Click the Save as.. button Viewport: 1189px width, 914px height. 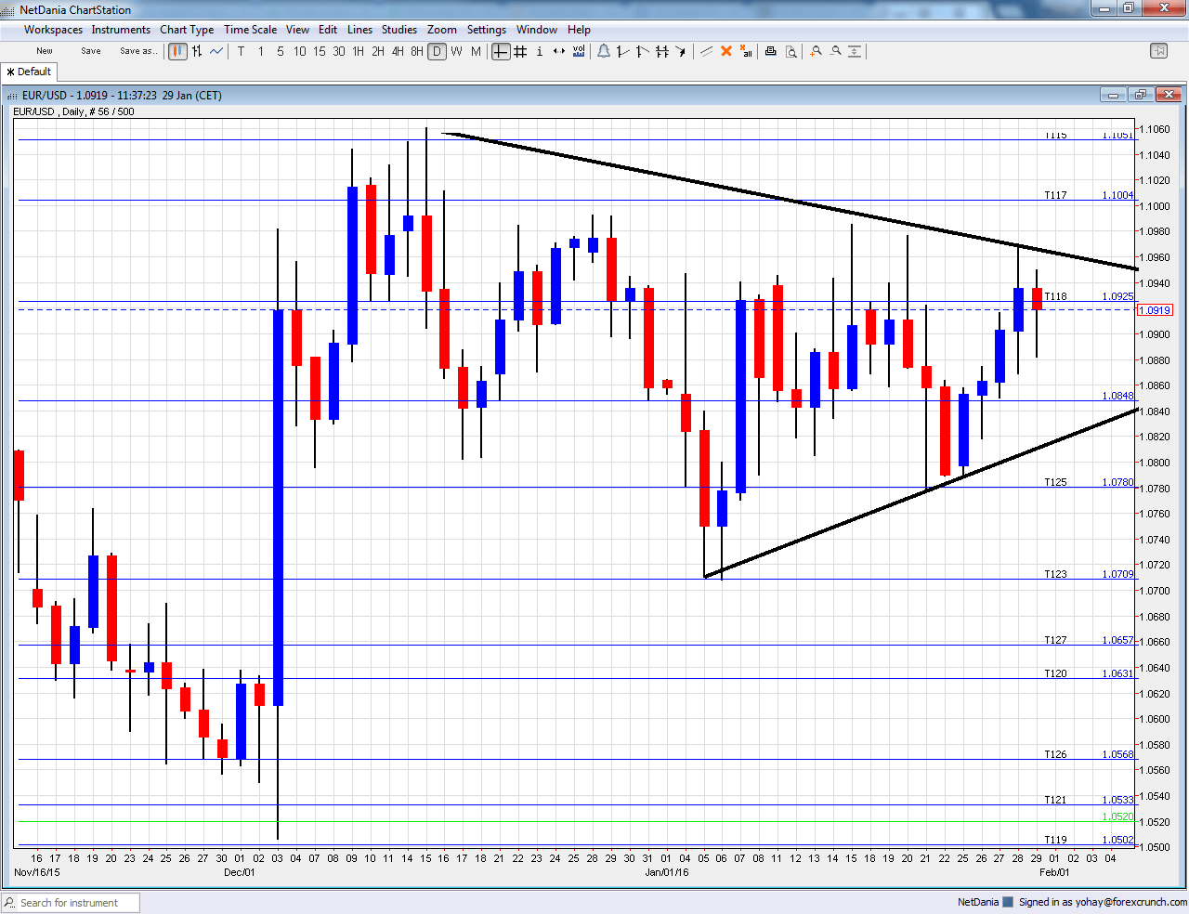(x=138, y=51)
